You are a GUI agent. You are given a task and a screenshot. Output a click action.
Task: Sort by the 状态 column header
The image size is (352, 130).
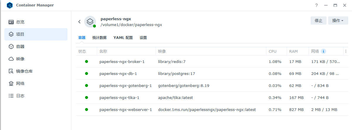pyautogui.click(x=86, y=51)
